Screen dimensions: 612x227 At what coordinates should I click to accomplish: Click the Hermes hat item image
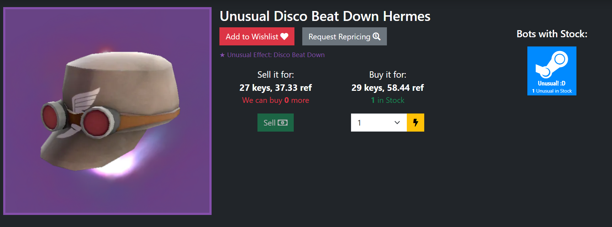tap(107, 111)
